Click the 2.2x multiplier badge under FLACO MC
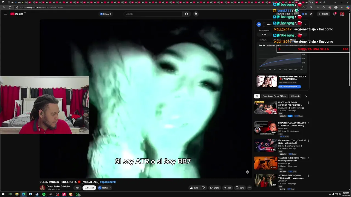The width and height of the screenshot is (351, 197). pos(290,116)
